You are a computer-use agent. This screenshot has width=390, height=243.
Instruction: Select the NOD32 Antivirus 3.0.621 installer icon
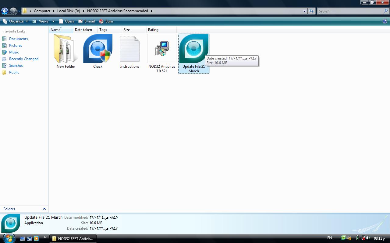pos(162,49)
